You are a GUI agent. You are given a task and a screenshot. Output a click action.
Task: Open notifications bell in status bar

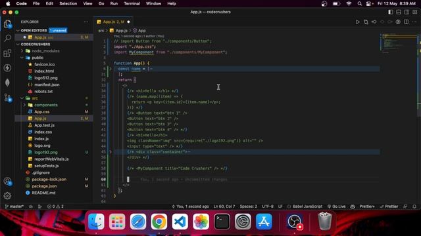point(414,206)
